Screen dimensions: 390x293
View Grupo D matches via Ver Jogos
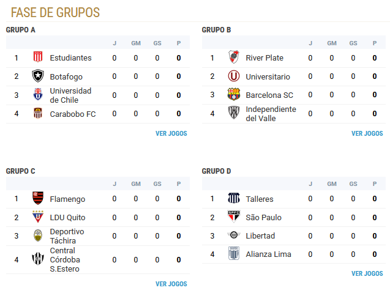point(367,273)
